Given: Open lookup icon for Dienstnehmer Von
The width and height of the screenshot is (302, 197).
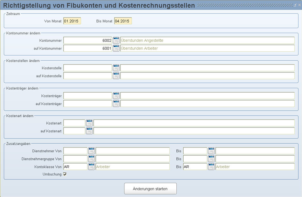Looking at the screenshot, I should pos(92,151).
